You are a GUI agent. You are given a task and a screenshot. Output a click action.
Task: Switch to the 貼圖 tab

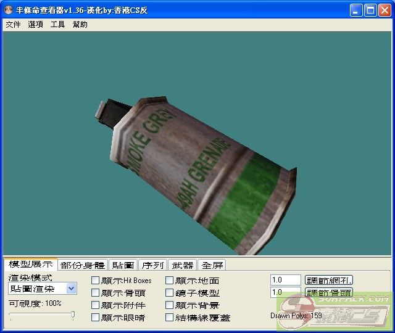[123, 265]
